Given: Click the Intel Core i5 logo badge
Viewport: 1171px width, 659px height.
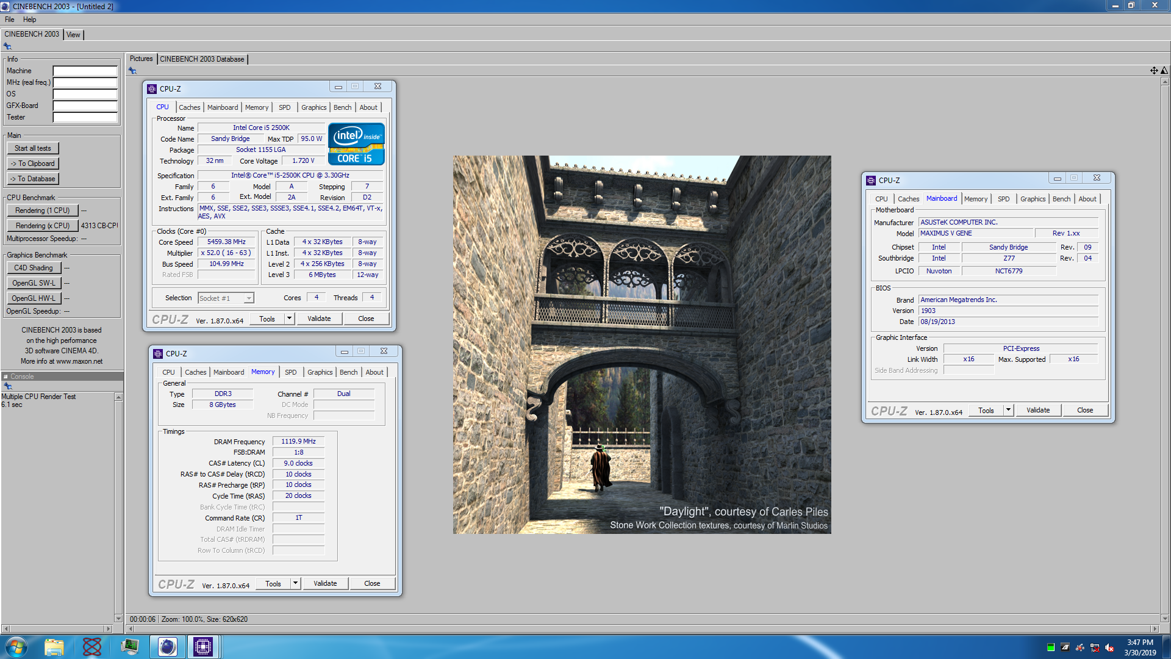Looking at the screenshot, I should (x=356, y=144).
